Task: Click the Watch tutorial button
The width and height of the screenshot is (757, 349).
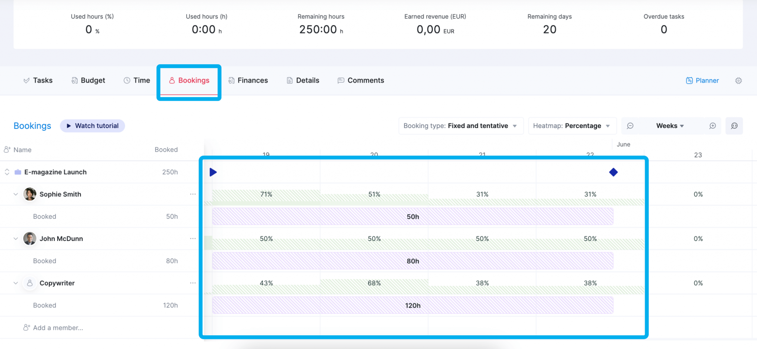Action: click(92, 126)
